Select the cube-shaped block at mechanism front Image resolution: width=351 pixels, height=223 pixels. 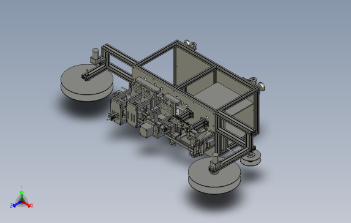coord(146,130)
